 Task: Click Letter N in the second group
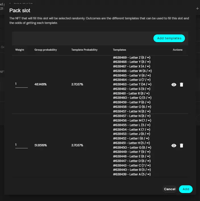pos(132,116)
